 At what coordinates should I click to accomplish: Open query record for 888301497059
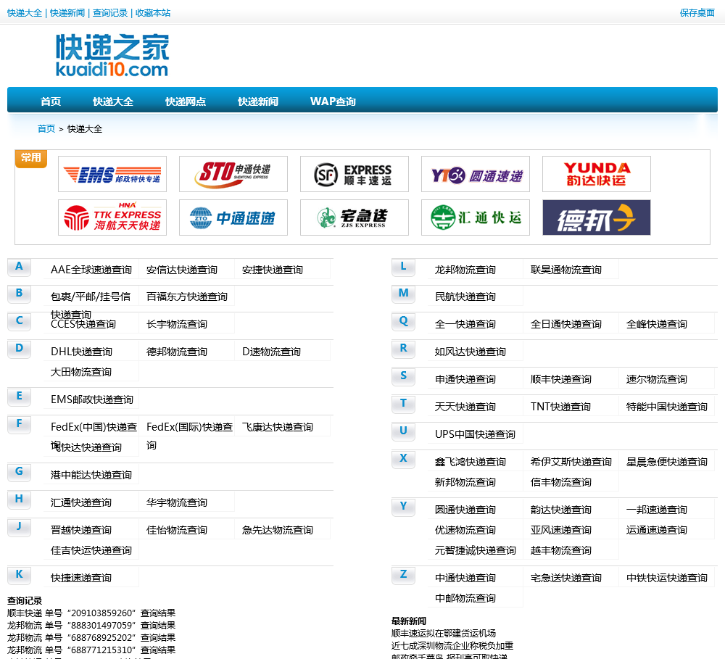tap(91, 625)
